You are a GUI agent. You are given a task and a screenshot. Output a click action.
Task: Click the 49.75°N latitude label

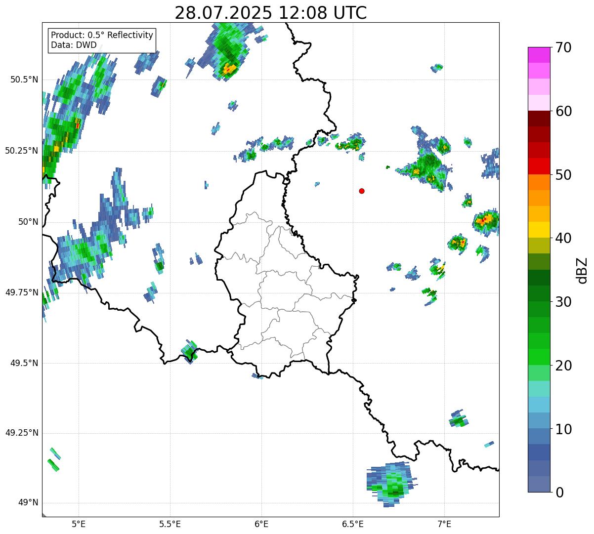point(21,292)
